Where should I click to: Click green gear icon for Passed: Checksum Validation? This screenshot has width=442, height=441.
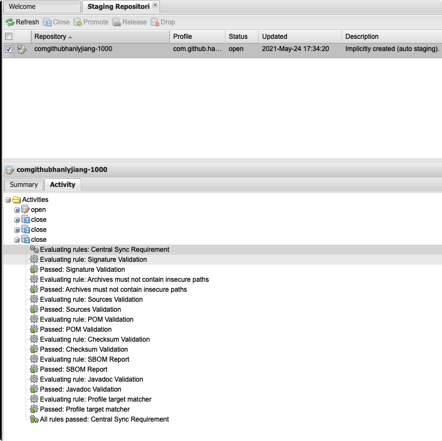click(x=34, y=349)
